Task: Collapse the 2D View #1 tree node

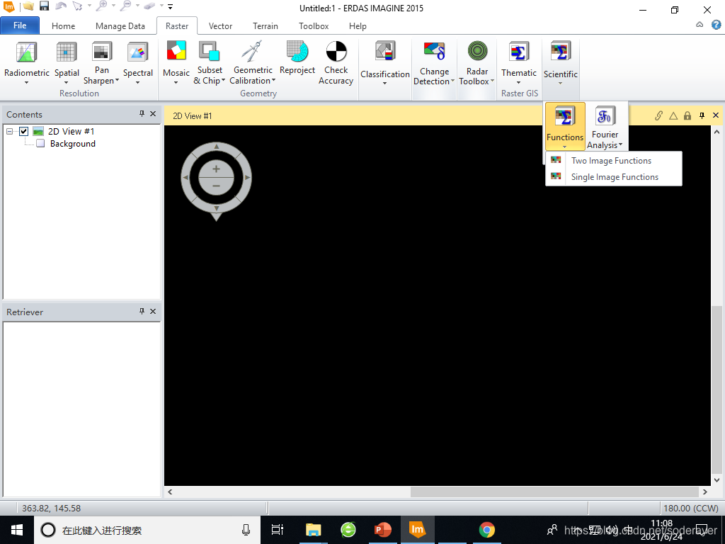Action: (x=10, y=131)
